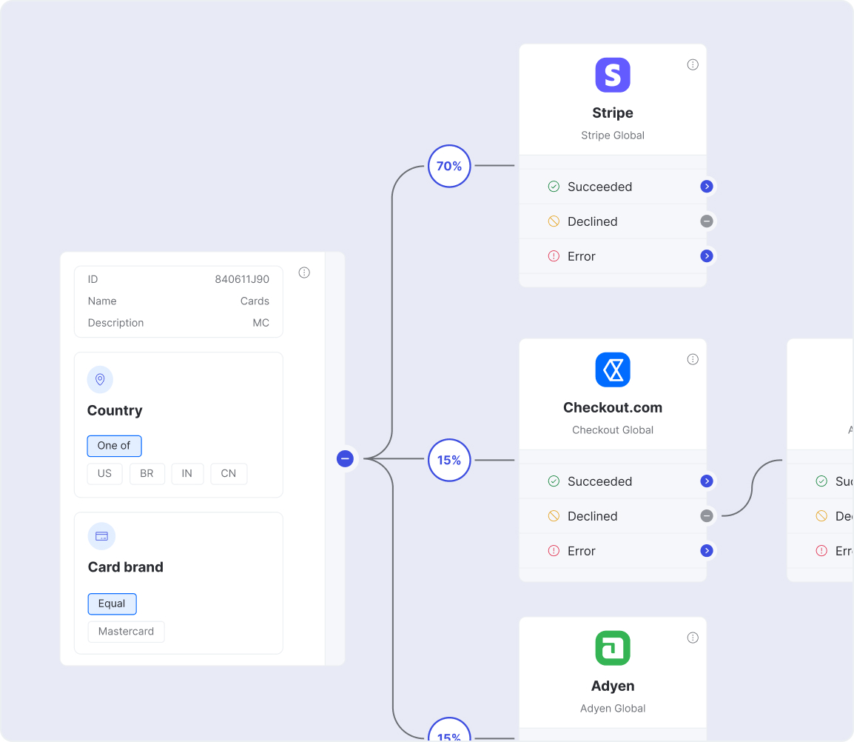Image resolution: width=854 pixels, height=742 pixels.
Task: Click Checkout.com Declined orange icon
Action: click(x=554, y=515)
